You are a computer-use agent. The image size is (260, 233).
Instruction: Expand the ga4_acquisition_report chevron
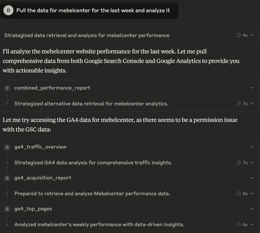(252, 178)
